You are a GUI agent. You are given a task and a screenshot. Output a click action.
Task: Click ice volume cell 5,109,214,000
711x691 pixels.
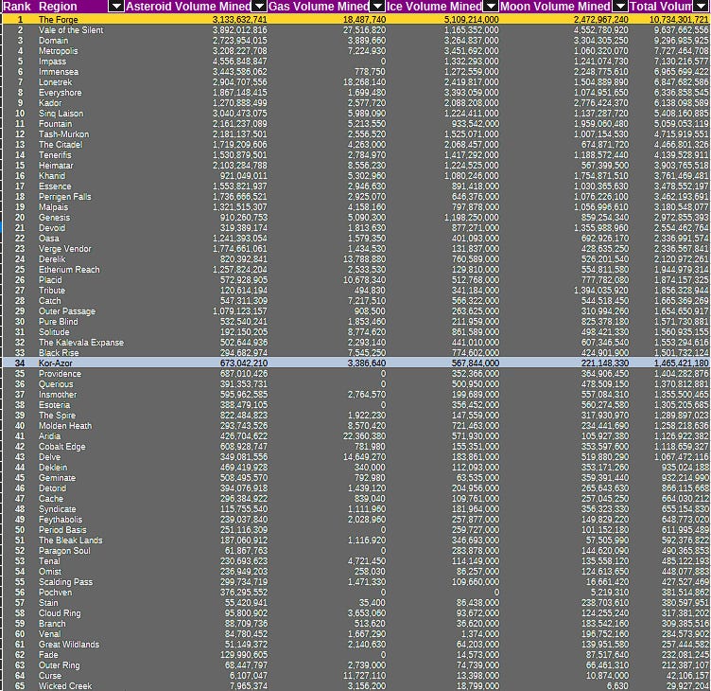coord(471,20)
